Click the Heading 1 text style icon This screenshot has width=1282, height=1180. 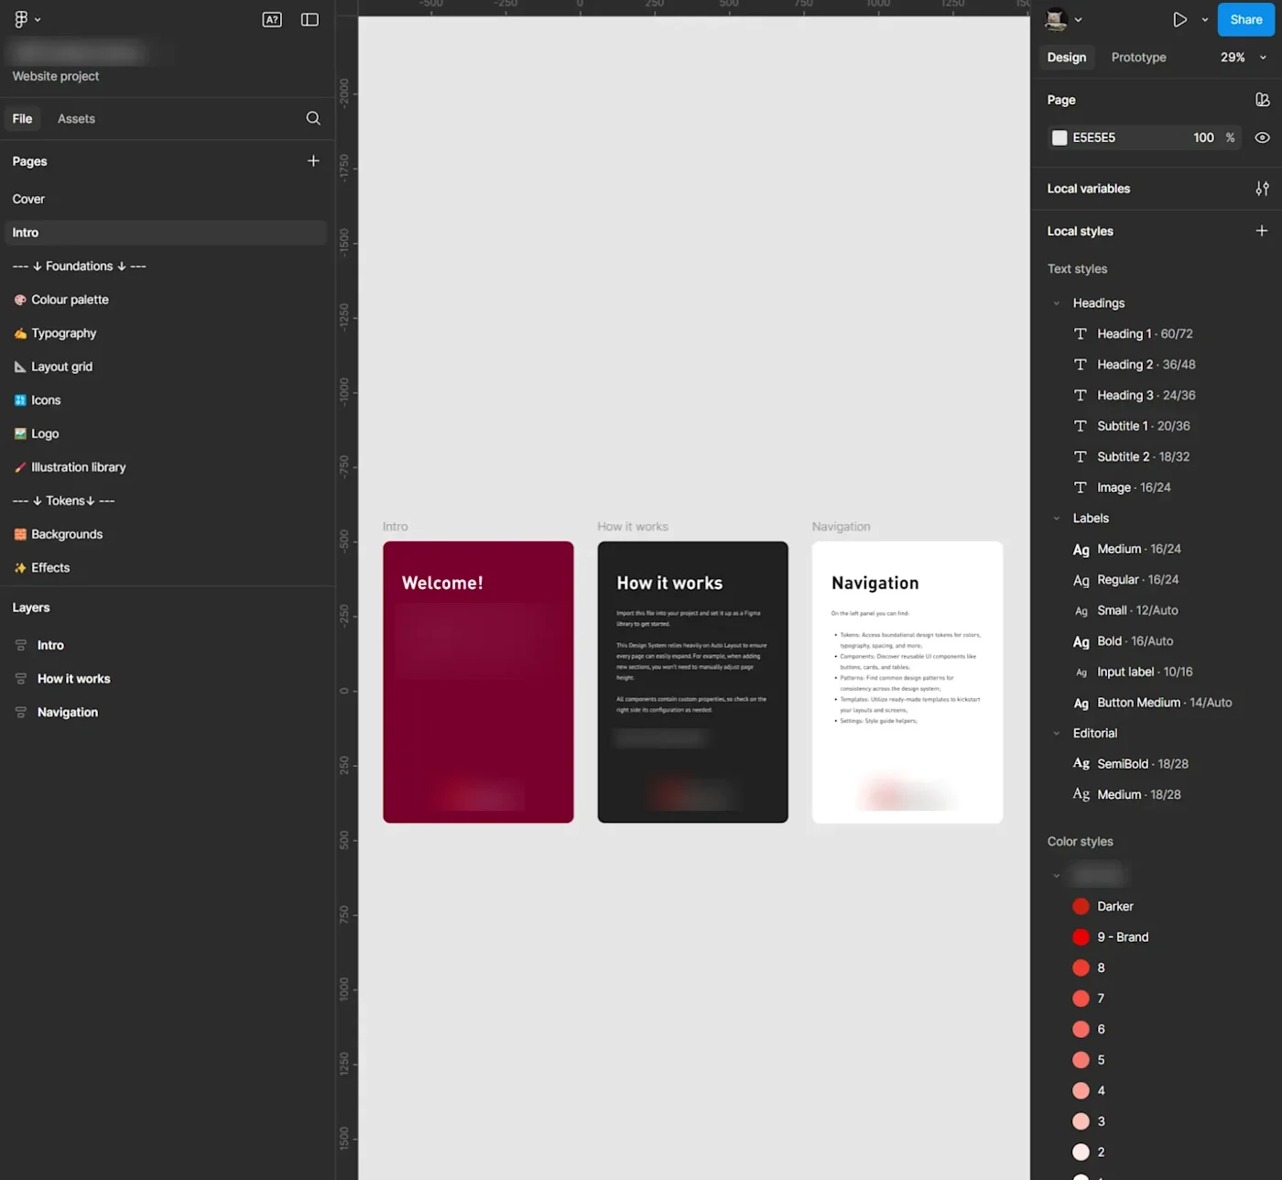[x=1081, y=334]
